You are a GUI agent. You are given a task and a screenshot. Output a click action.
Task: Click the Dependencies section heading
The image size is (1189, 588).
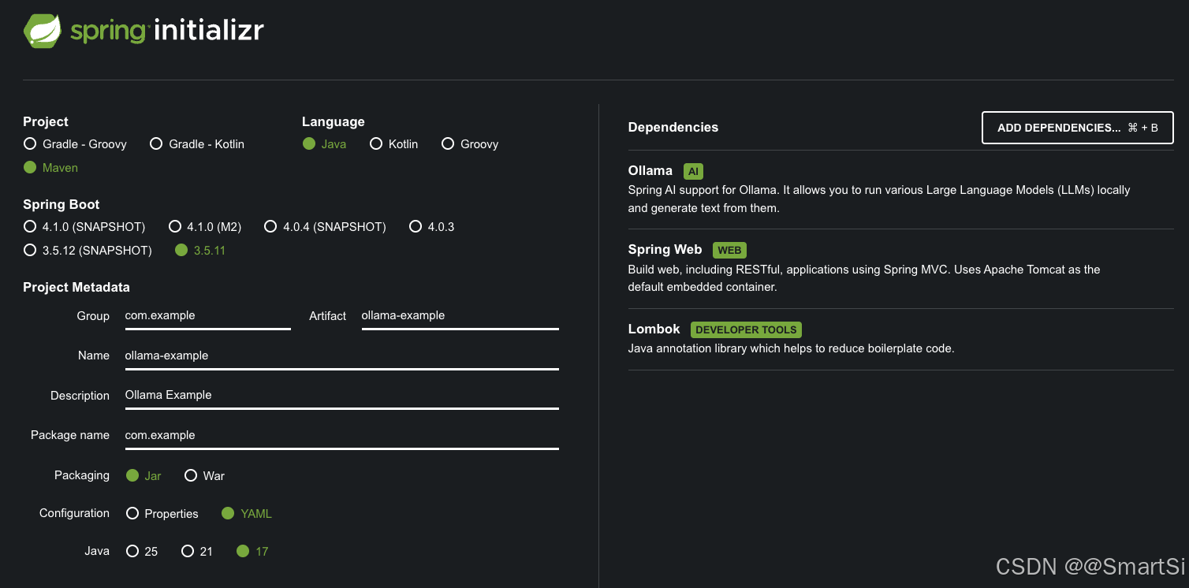(673, 128)
